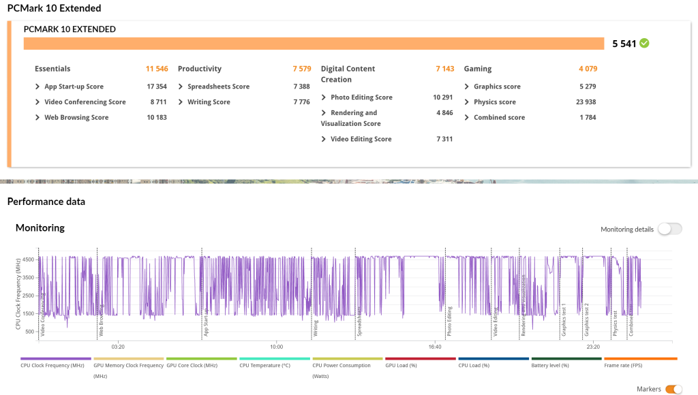Toggle the Monitoring details switch
The width and height of the screenshot is (698, 395).
[670, 229]
